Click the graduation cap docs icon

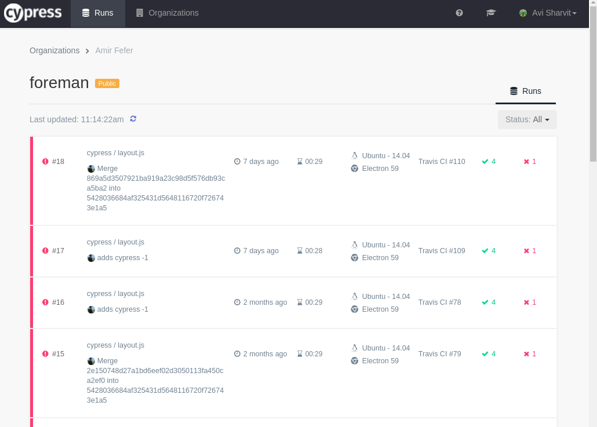tap(491, 13)
